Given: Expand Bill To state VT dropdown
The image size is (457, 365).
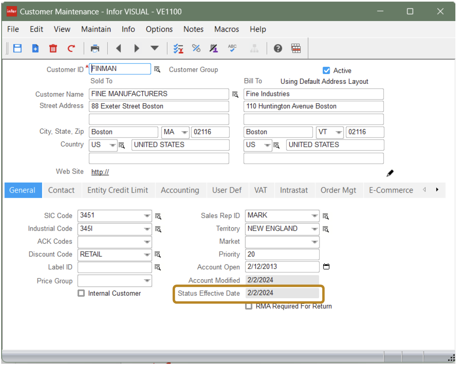Looking at the screenshot, I should click(339, 132).
